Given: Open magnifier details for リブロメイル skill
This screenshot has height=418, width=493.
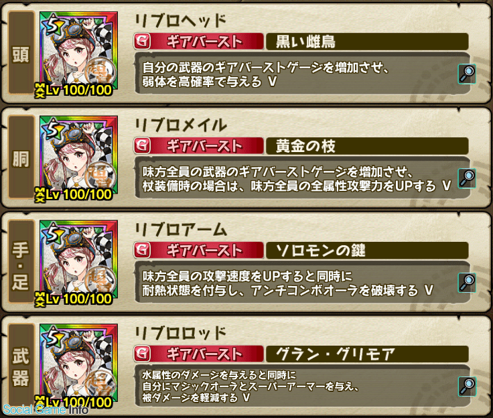Looking at the screenshot, I should click(x=467, y=178).
